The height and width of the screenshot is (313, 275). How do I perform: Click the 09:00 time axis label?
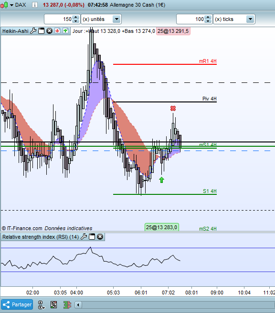(x=217, y=293)
